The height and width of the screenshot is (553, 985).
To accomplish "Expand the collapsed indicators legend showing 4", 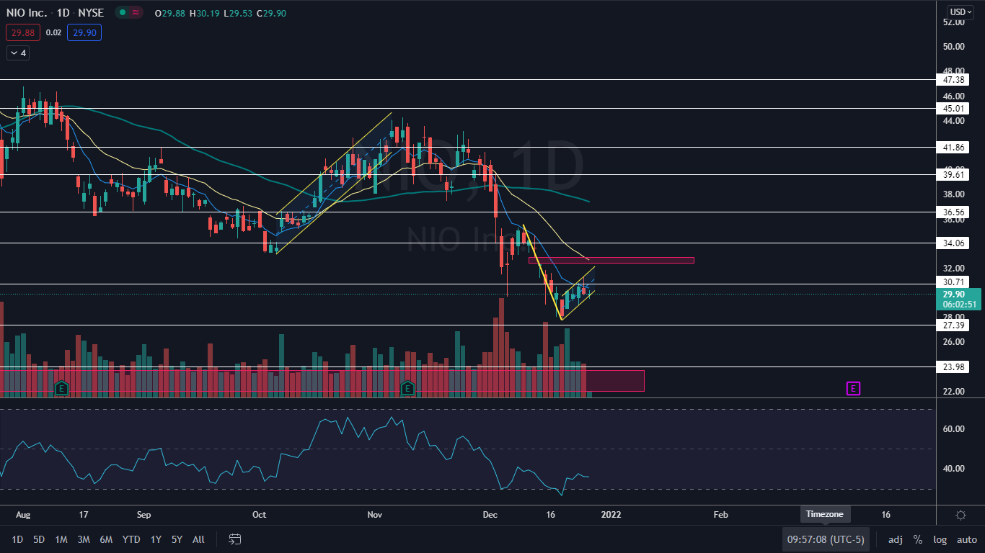I will [x=17, y=53].
